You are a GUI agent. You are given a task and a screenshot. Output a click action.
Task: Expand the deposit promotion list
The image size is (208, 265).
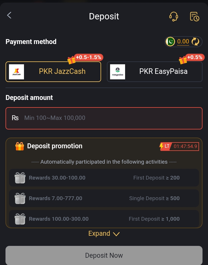[99, 233]
